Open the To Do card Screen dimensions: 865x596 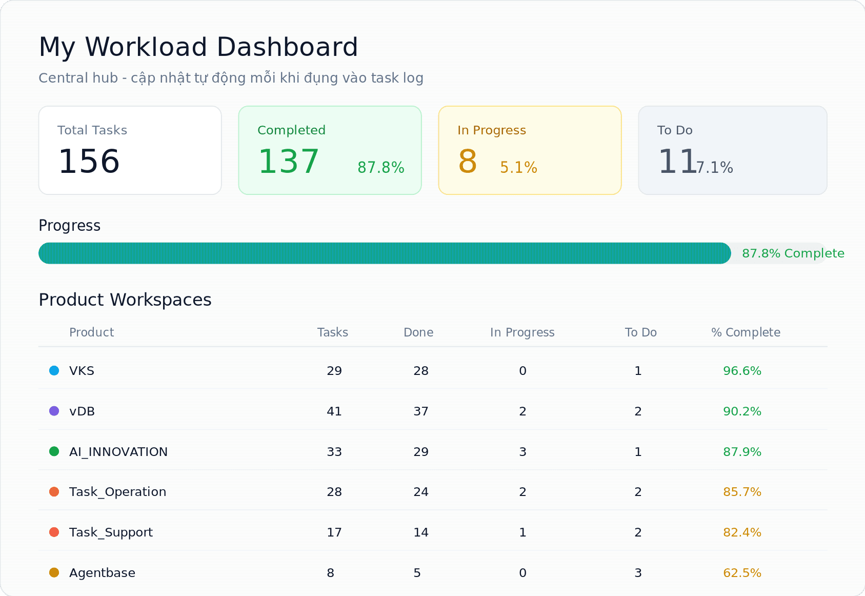click(733, 150)
